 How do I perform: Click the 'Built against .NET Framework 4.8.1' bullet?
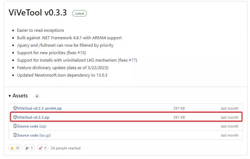coord(69,38)
